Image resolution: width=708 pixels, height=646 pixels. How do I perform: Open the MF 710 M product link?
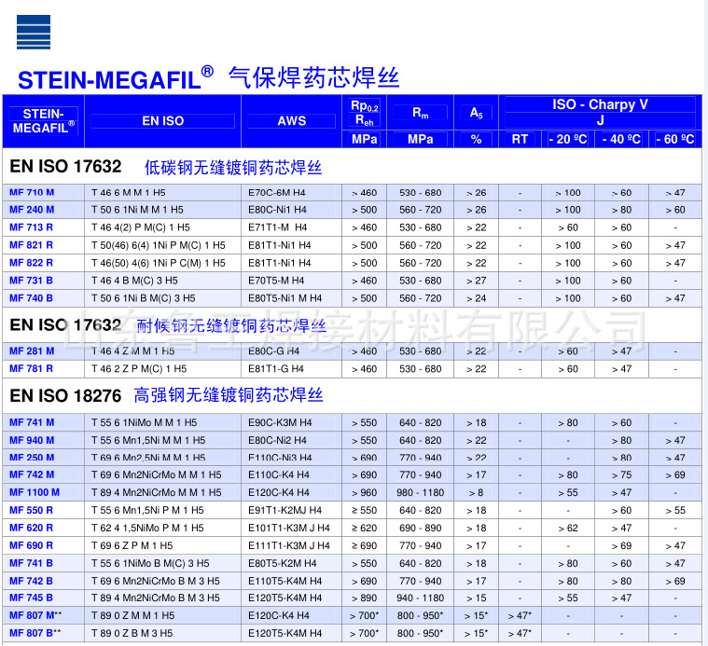pos(32,193)
